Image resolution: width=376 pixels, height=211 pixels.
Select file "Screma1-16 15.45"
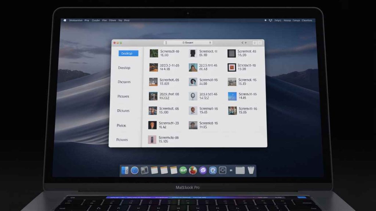[203, 111]
